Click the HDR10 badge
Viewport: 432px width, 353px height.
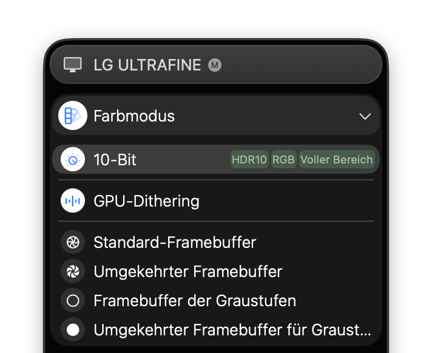coord(249,160)
